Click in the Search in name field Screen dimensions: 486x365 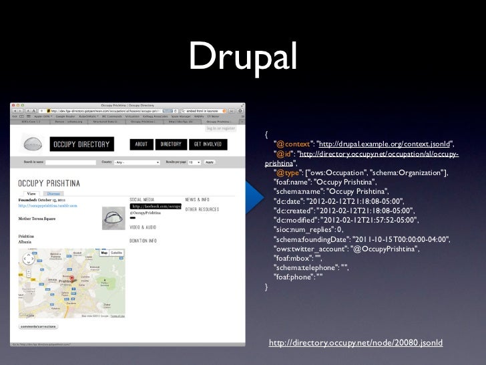71,162
